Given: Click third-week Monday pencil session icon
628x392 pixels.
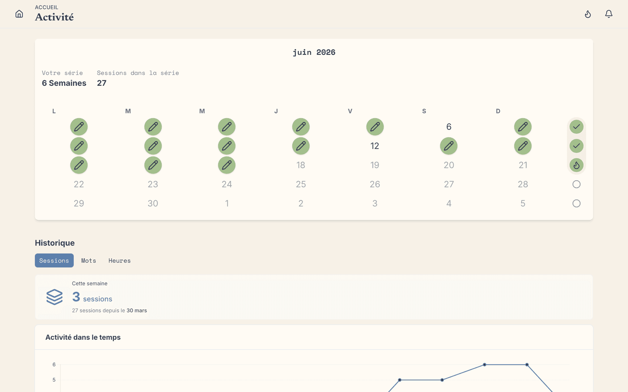Looking at the screenshot, I should click(79, 165).
